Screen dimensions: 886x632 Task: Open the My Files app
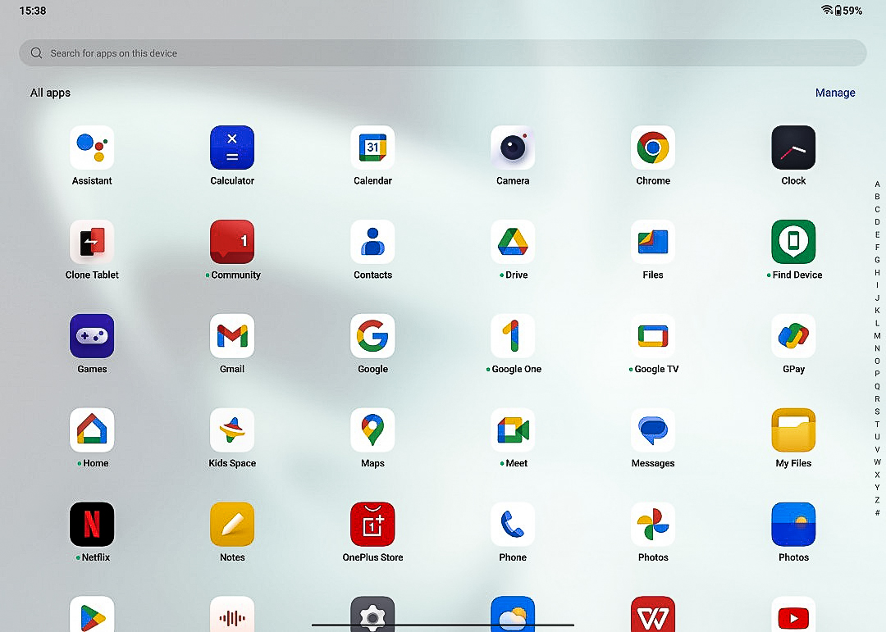tap(793, 430)
